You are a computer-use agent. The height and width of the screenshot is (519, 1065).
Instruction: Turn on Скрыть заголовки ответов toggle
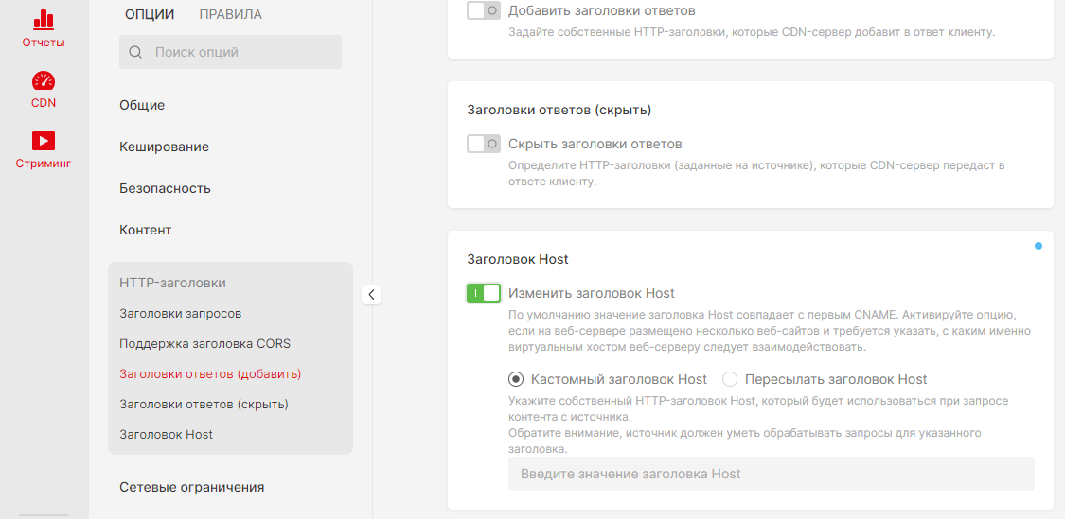click(x=484, y=144)
